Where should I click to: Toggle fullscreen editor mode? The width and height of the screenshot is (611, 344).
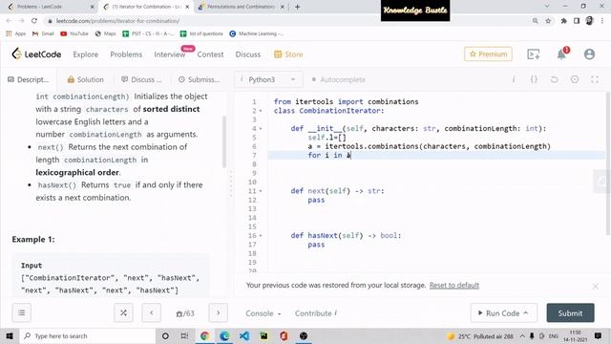click(x=595, y=79)
